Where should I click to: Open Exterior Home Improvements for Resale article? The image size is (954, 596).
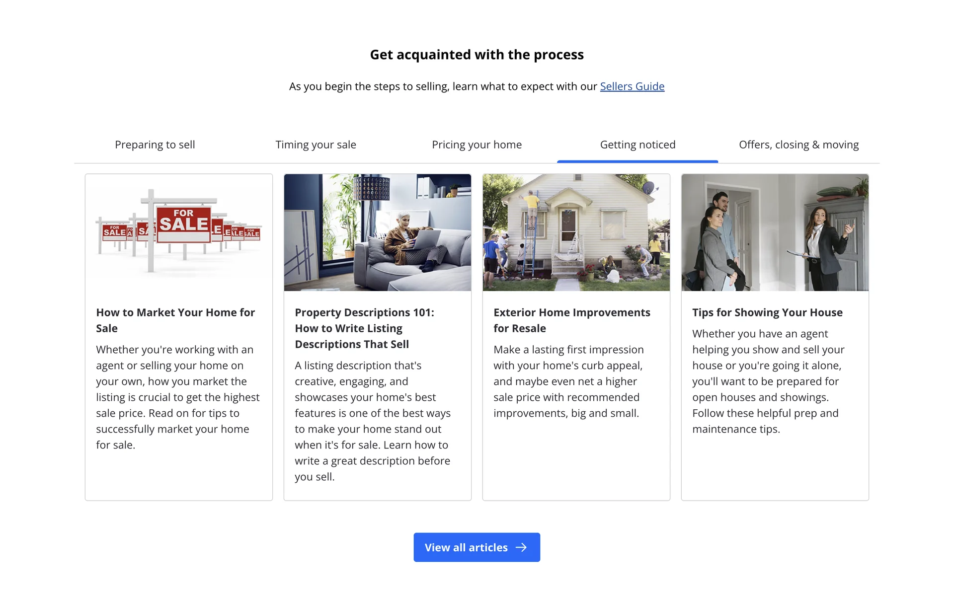572,320
